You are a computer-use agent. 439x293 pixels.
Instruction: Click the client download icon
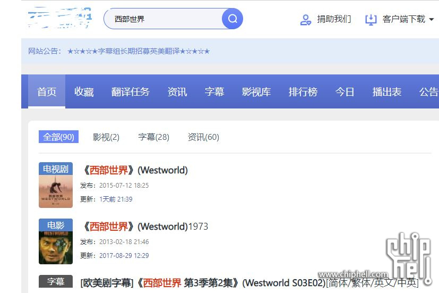click(x=371, y=20)
